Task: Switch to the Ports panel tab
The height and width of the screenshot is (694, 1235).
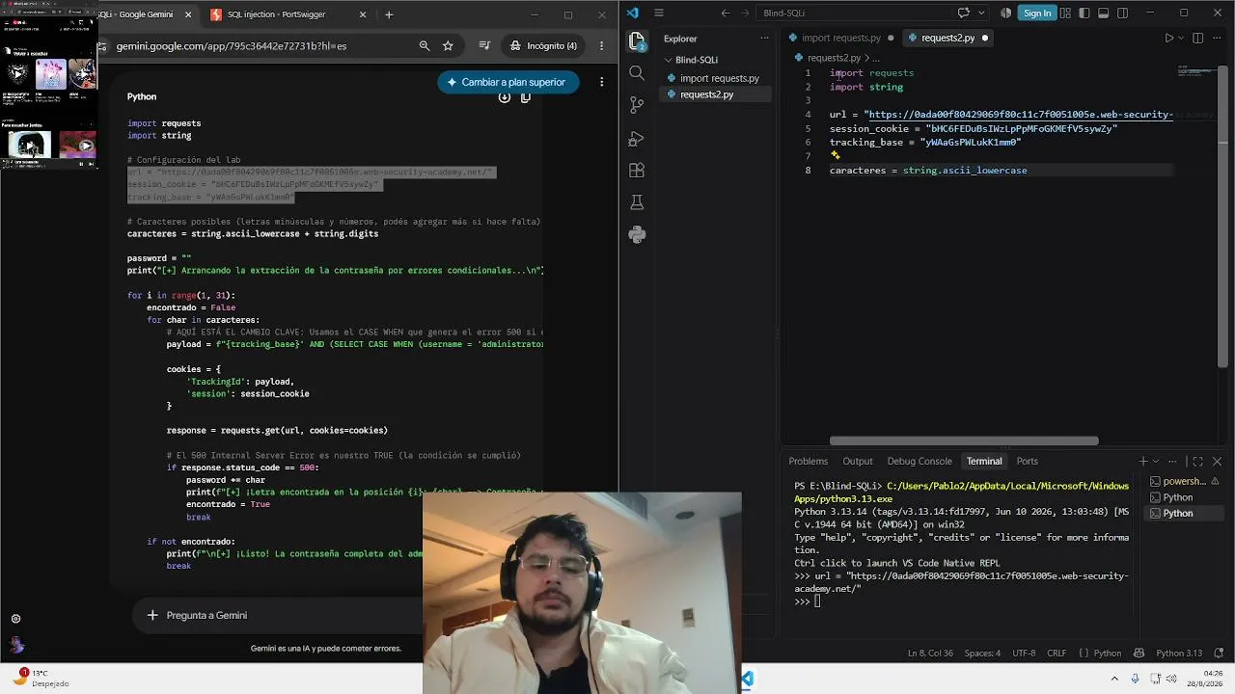Action: [1028, 462]
